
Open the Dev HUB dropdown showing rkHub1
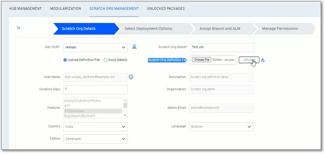coord(95,47)
